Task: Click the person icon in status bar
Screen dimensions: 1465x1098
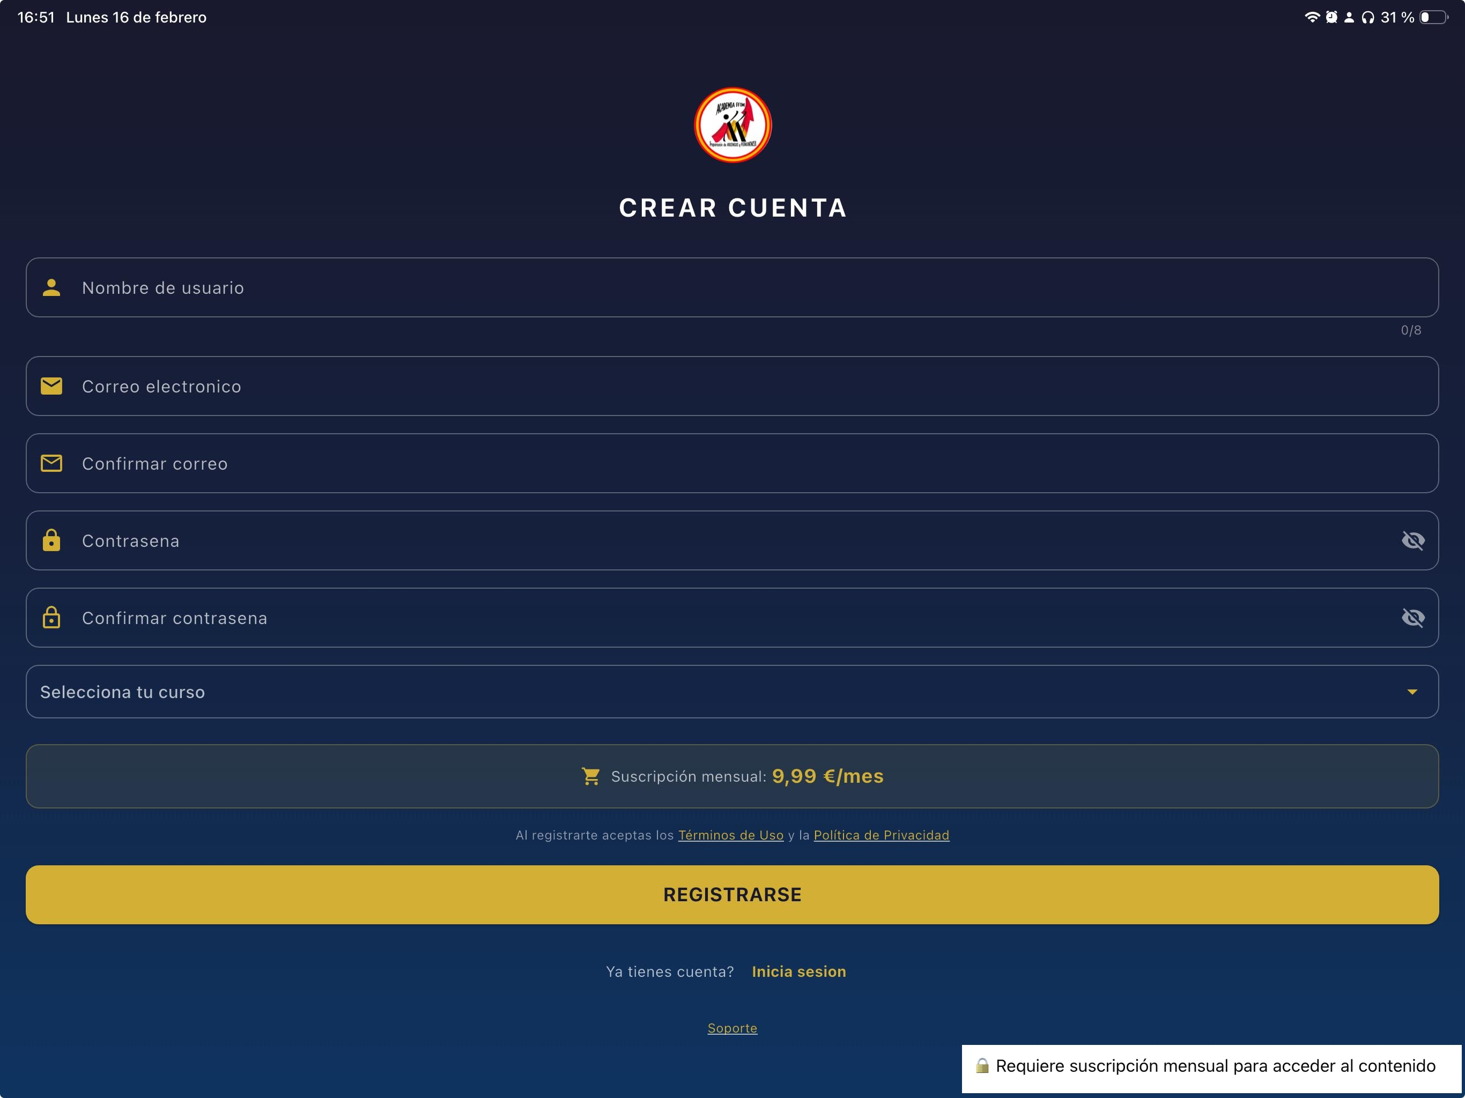Action: [1349, 17]
